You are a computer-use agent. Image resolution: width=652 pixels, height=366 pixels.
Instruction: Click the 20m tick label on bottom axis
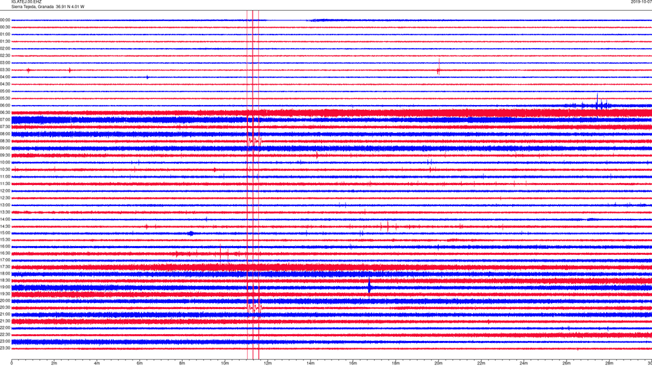click(438, 363)
